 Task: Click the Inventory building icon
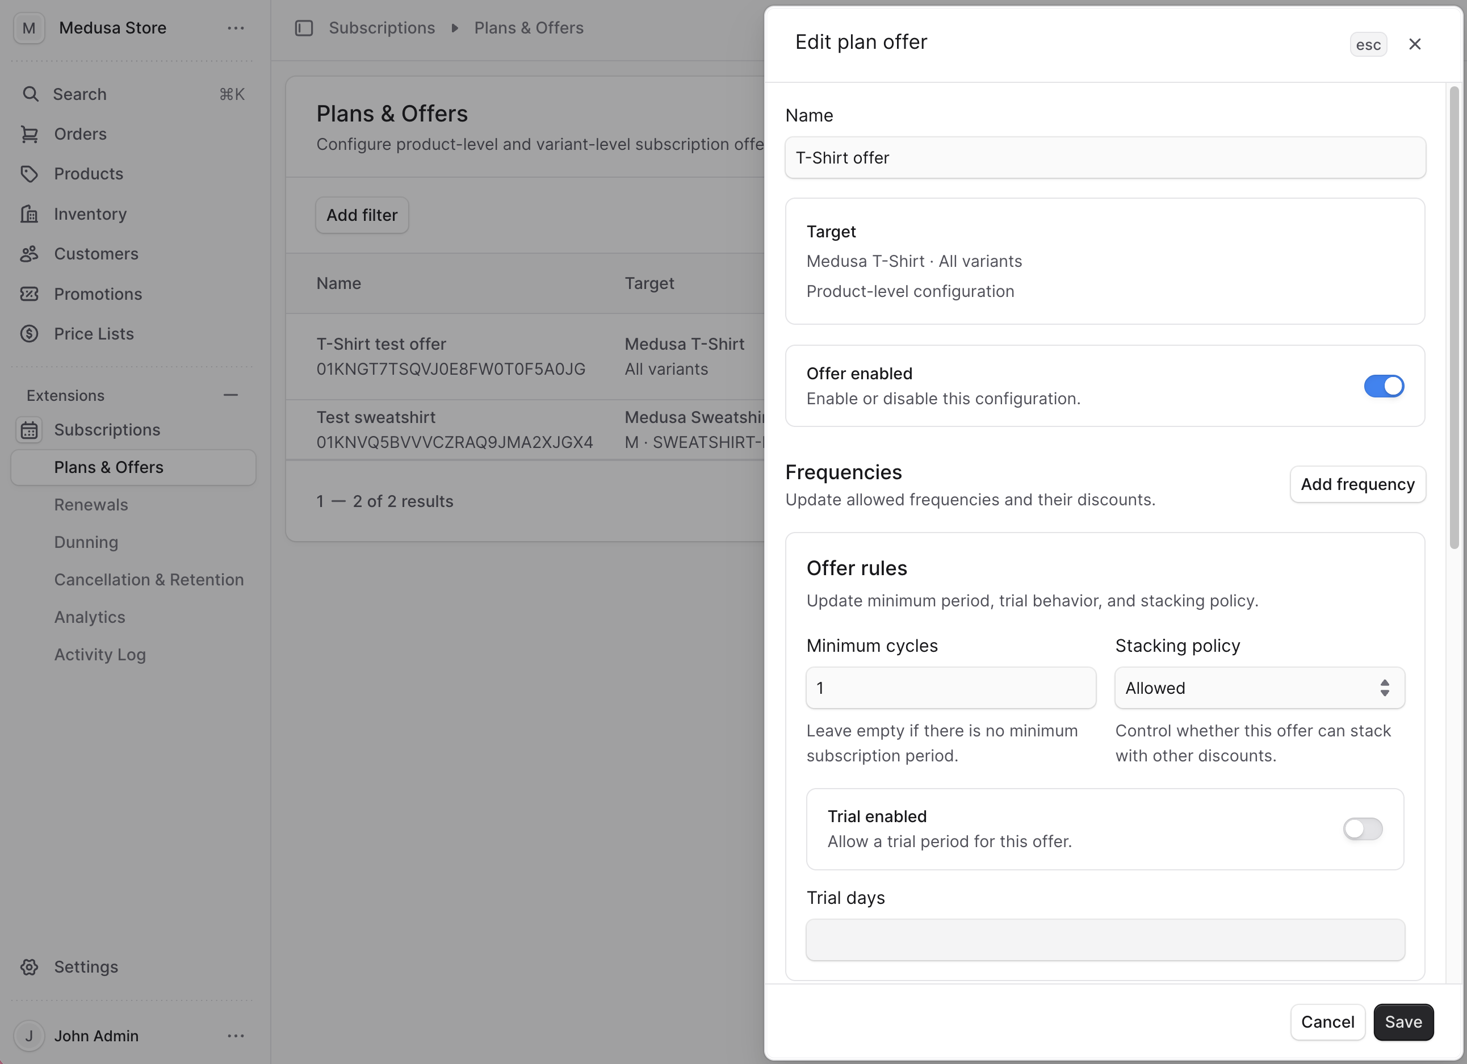coord(30,214)
